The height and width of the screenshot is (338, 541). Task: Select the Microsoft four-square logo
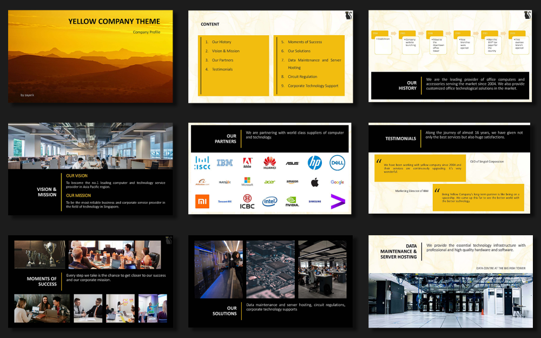pos(247,182)
